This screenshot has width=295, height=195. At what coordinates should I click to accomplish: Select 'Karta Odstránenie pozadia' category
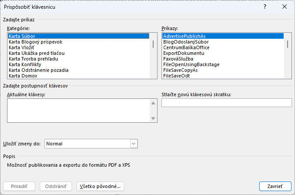click(38, 70)
